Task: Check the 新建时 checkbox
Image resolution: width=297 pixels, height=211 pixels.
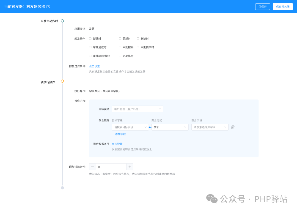Action: coord(90,39)
